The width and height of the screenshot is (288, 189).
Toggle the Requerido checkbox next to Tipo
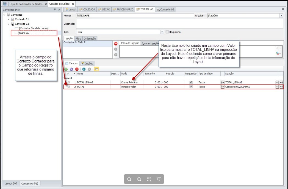coord(167,32)
